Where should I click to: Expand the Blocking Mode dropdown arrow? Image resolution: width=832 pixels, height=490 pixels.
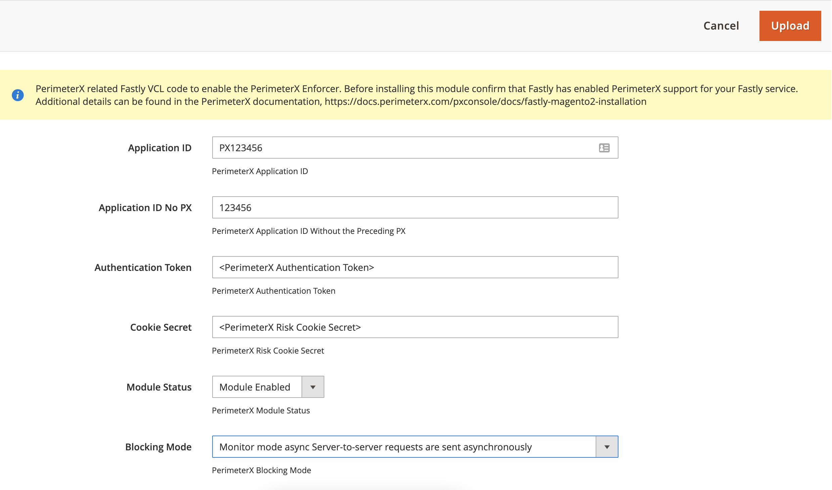coord(607,447)
